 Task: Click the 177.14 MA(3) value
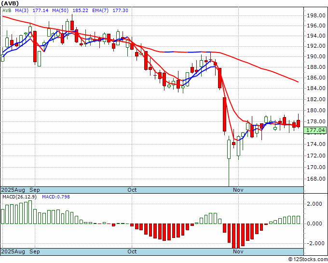pos(41,11)
